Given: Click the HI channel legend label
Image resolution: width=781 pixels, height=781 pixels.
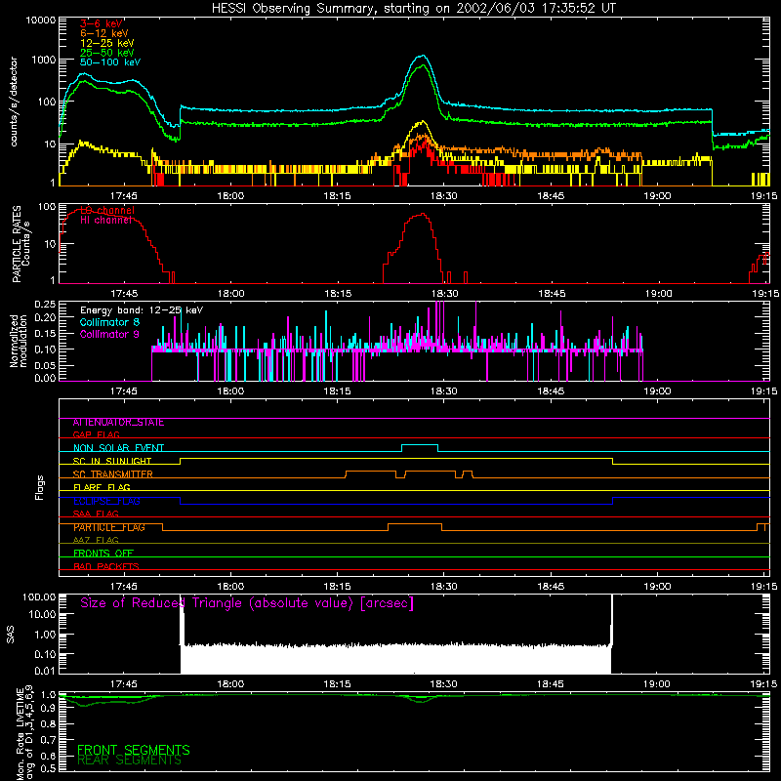Looking at the screenshot, I should pyautogui.click(x=106, y=221).
